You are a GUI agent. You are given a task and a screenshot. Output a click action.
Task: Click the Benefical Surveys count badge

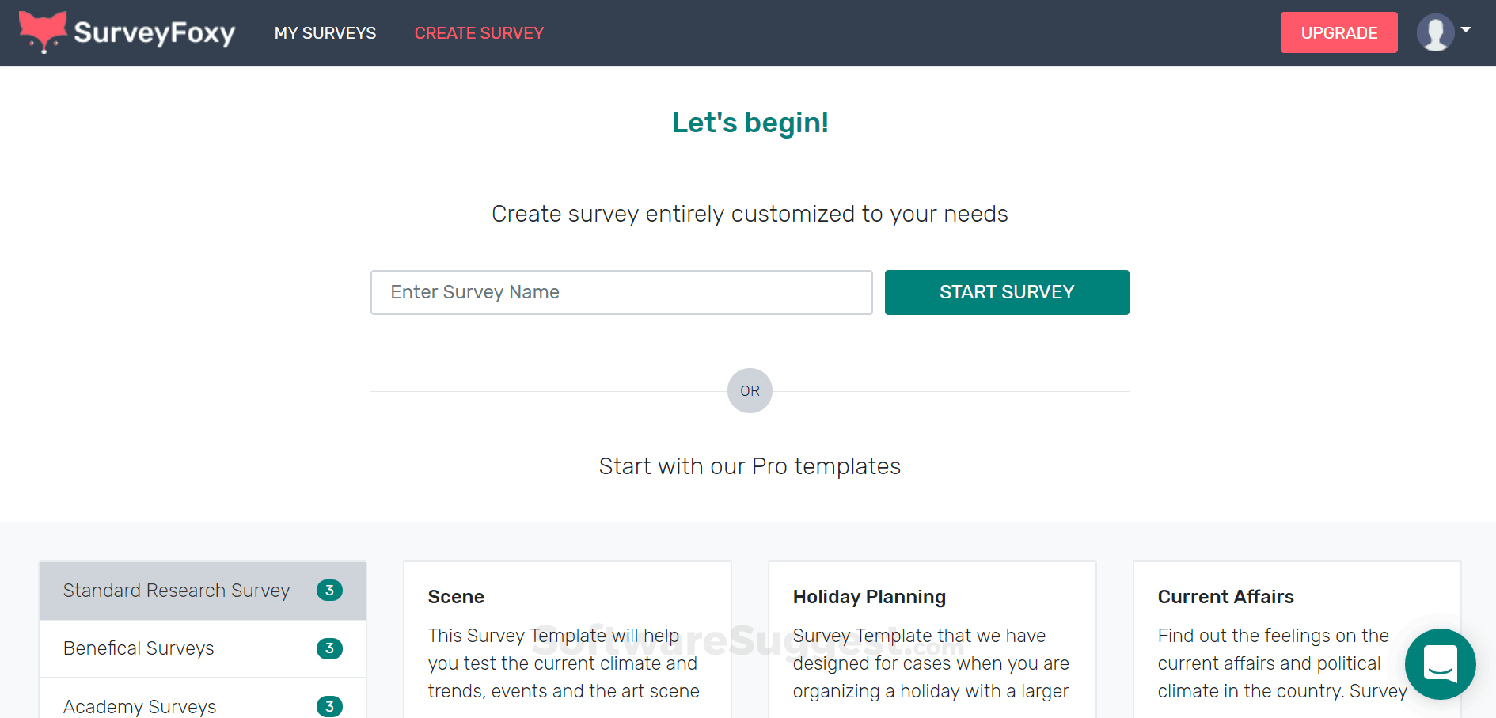pyautogui.click(x=329, y=648)
